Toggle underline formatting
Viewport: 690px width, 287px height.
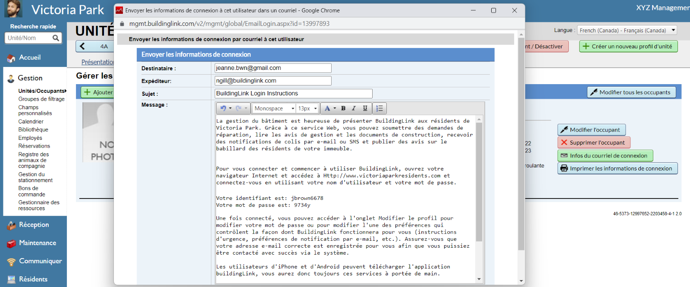click(365, 108)
